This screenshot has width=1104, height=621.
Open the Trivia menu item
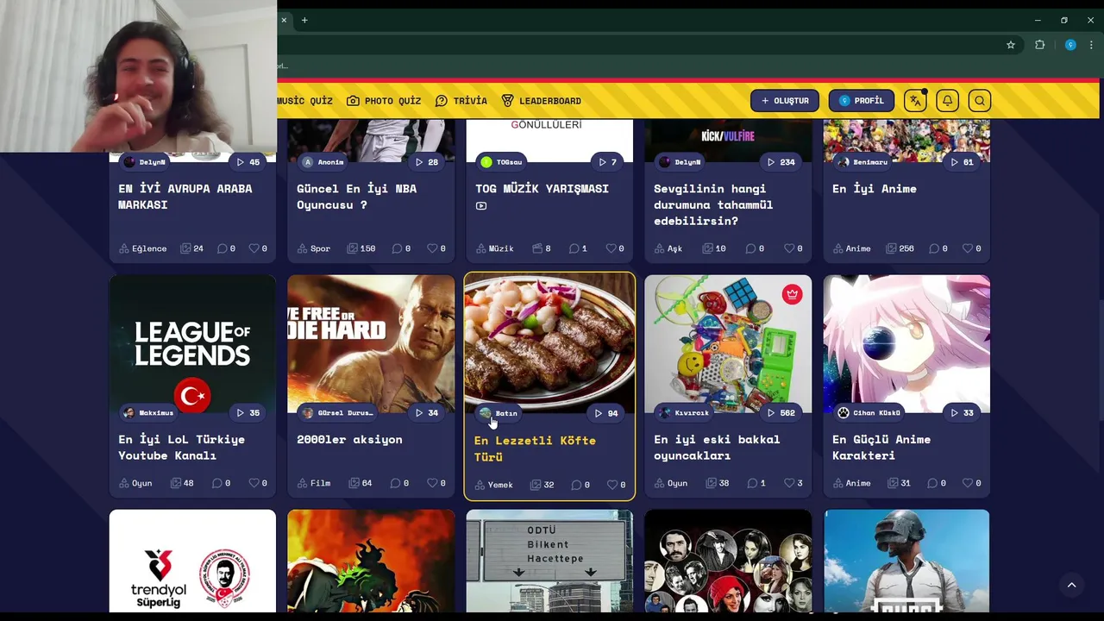point(461,101)
